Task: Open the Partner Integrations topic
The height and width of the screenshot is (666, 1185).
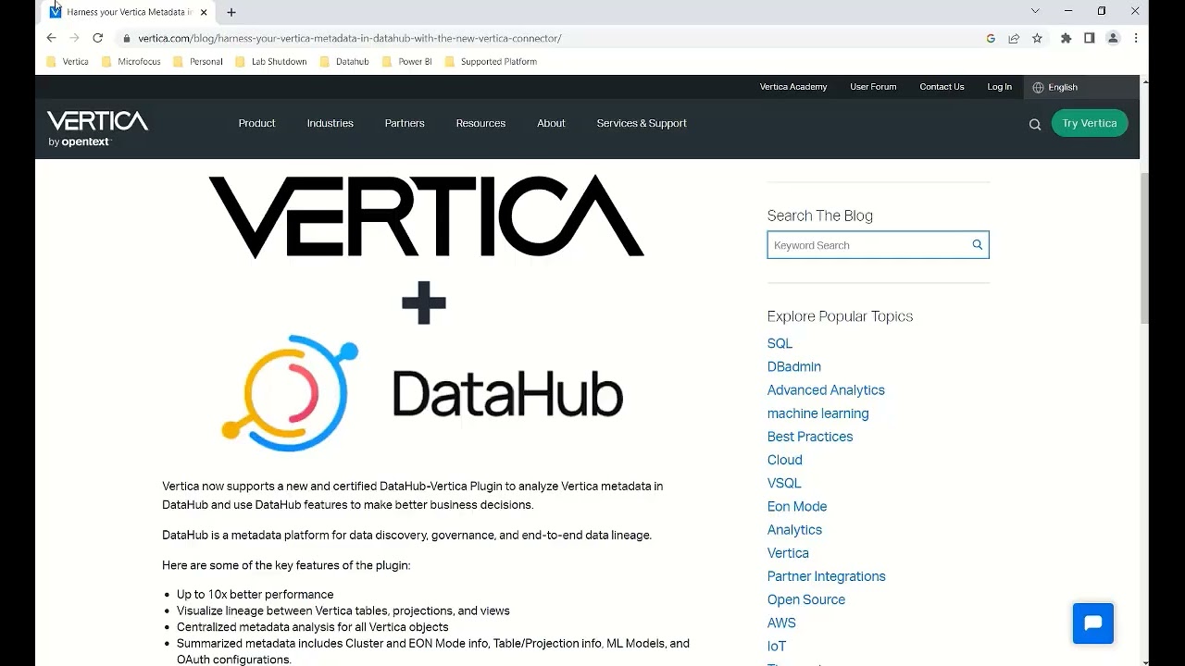Action: pos(827,576)
